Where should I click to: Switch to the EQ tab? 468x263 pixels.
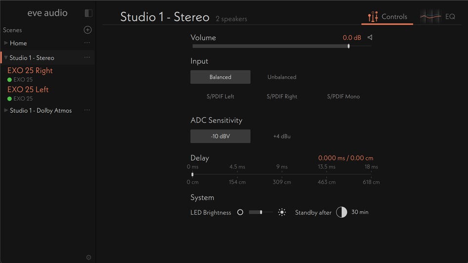pyautogui.click(x=438, y=17)
